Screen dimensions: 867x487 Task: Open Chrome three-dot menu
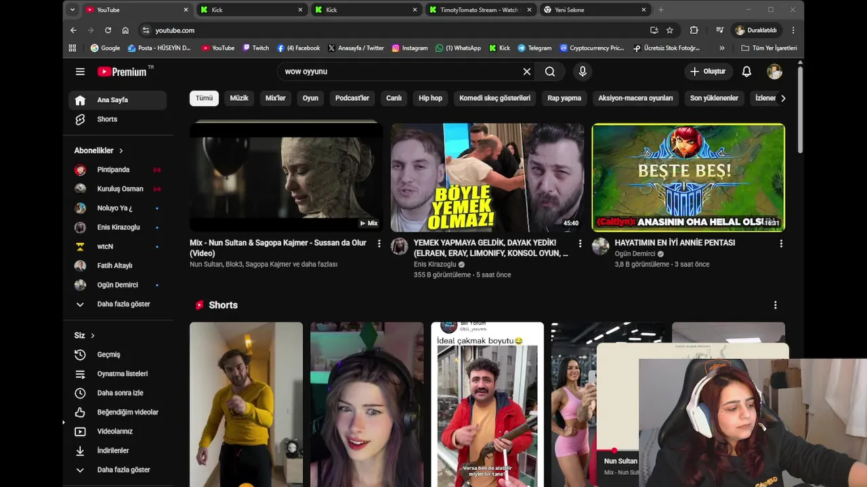793,30
